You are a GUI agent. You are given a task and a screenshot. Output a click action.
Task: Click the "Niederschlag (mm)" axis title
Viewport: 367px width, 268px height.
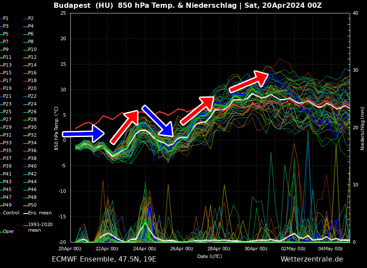363,128
